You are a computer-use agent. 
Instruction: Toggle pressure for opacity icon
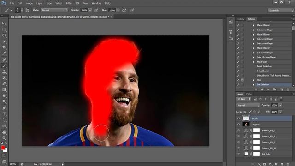[x=96, y=10]
